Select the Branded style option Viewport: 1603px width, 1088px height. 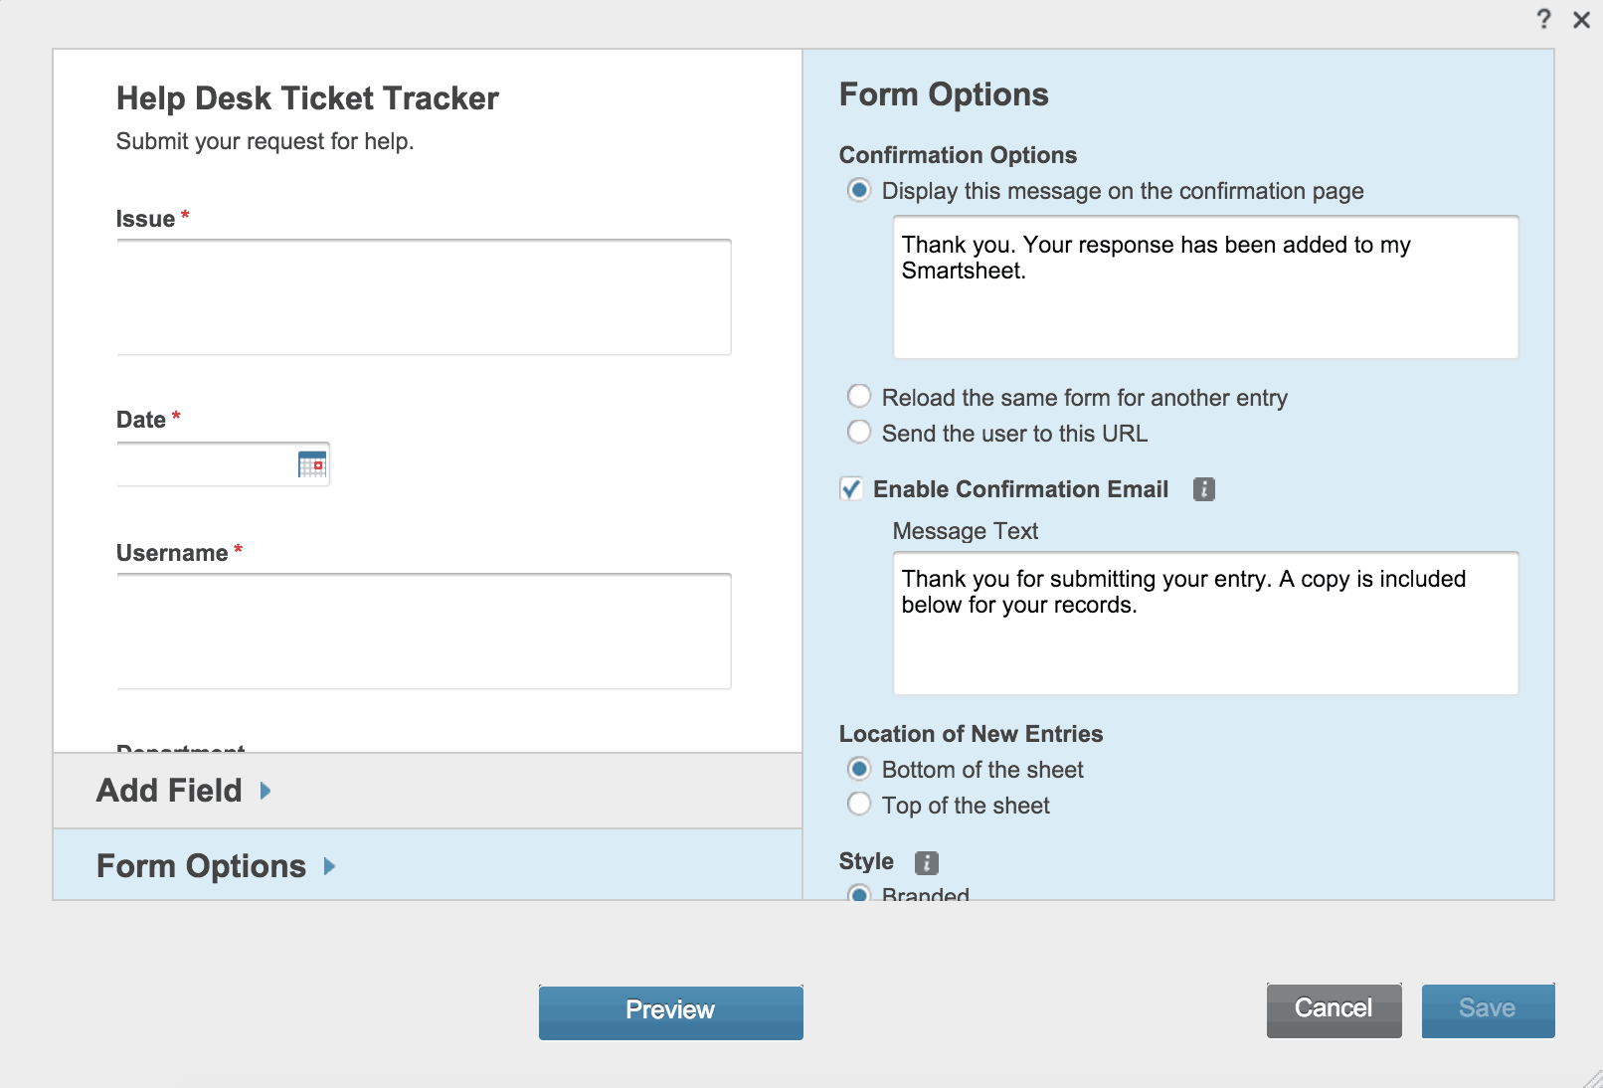click(x=858, y=893)
